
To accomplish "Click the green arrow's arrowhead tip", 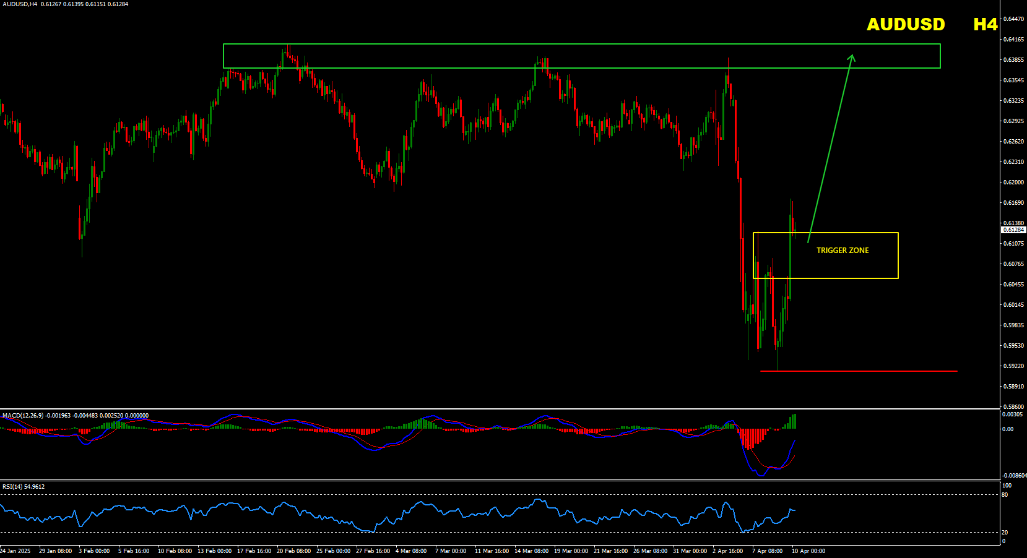I will [x=852, y=55].
